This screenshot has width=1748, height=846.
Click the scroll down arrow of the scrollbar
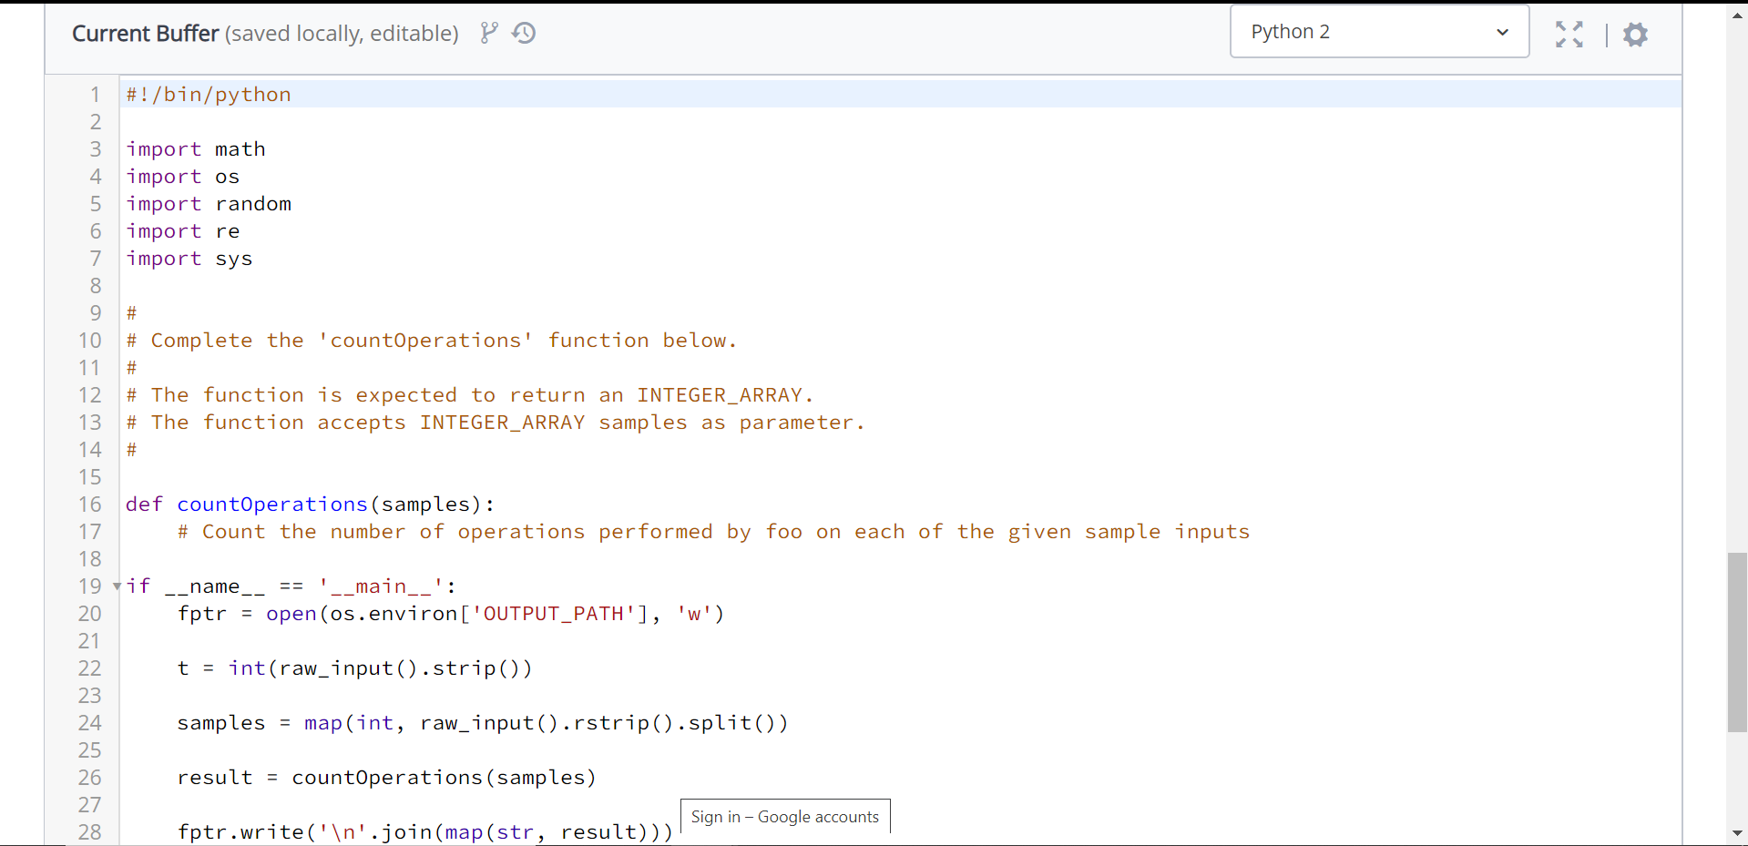pyautogui.click(x=1737, y=832)
